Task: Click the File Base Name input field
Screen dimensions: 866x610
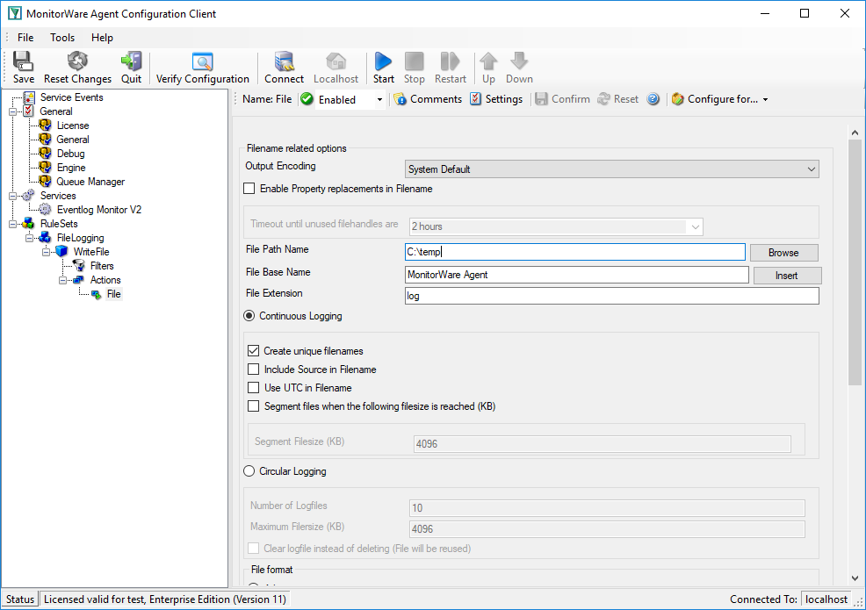Action: (x=576, y=275)
